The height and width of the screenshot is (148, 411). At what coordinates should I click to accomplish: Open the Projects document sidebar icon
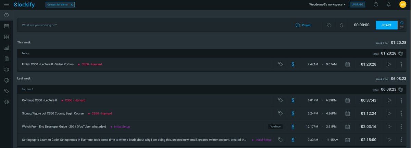point(7,59)
